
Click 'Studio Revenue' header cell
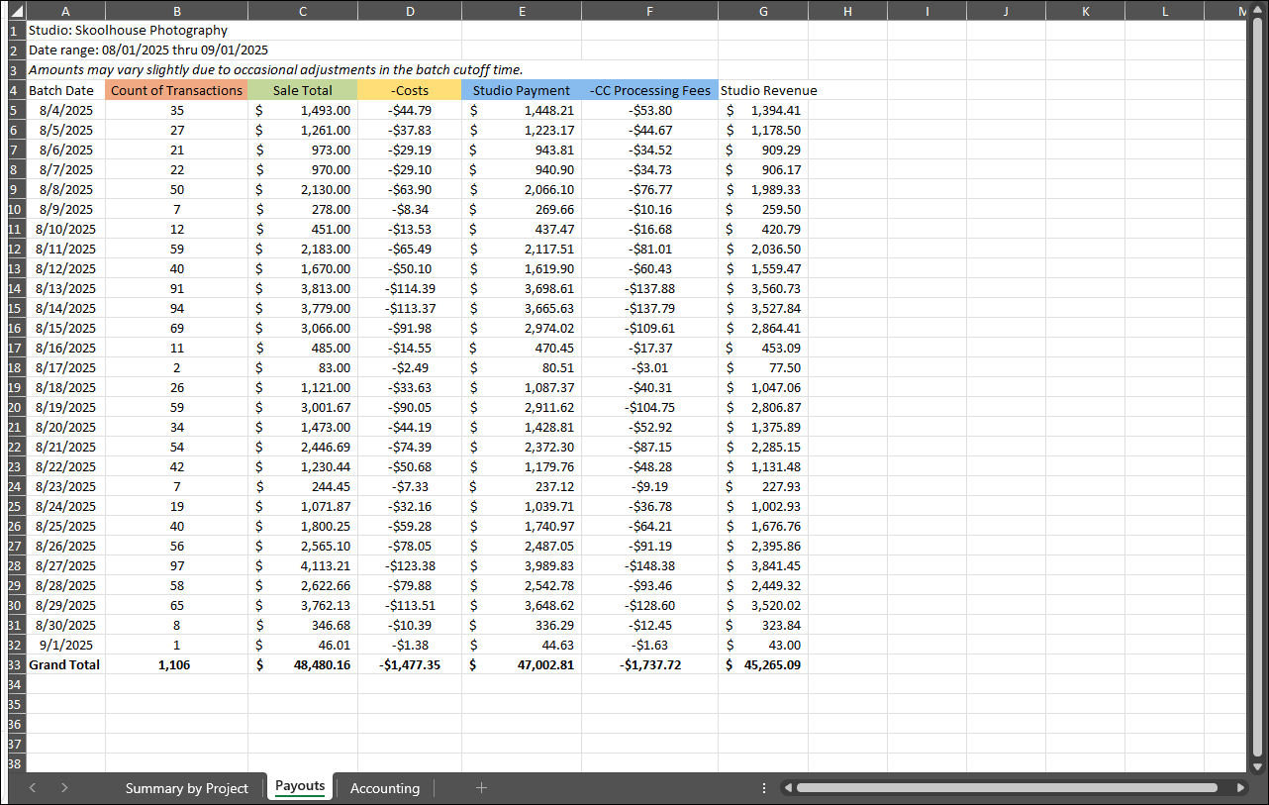pos(768,90)
